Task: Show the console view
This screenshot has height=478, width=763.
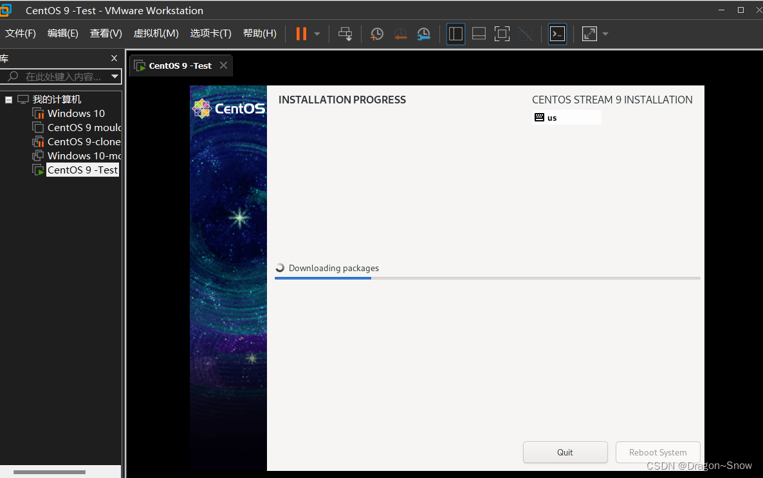Action: (557, 33)
